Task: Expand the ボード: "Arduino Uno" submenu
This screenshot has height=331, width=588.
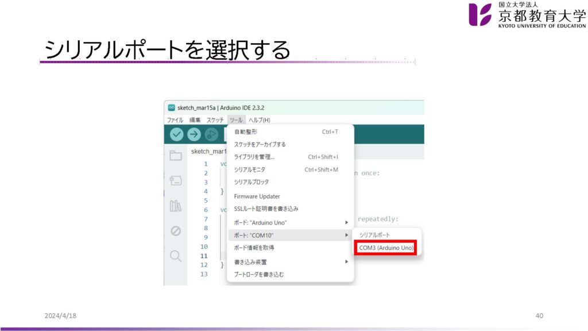Action: [291, 222]
